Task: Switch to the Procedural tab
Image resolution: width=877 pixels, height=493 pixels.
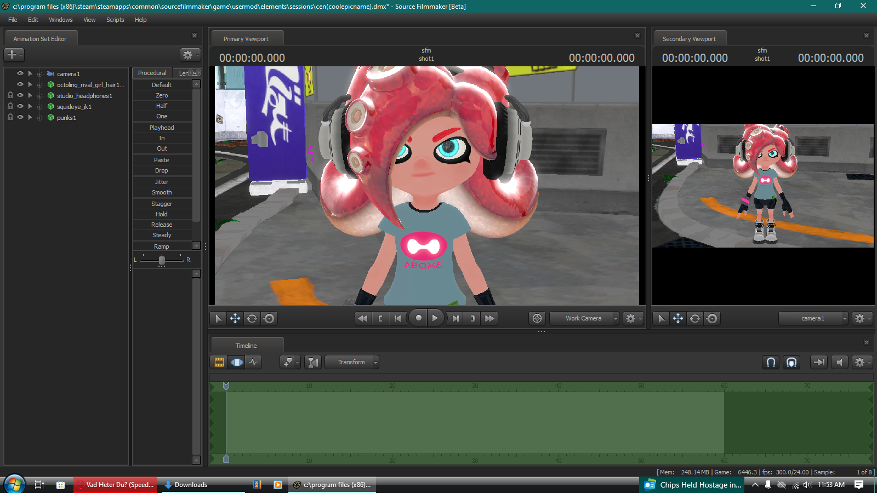Action: 152,73
